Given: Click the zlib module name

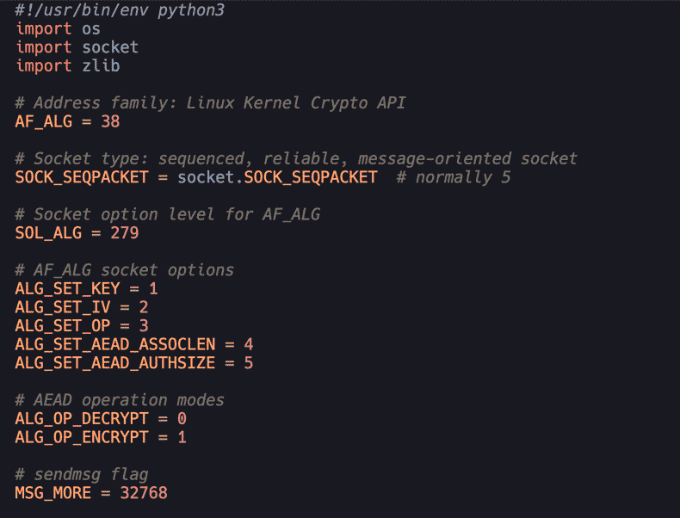Looking at the screenshot, I should 101,66.
